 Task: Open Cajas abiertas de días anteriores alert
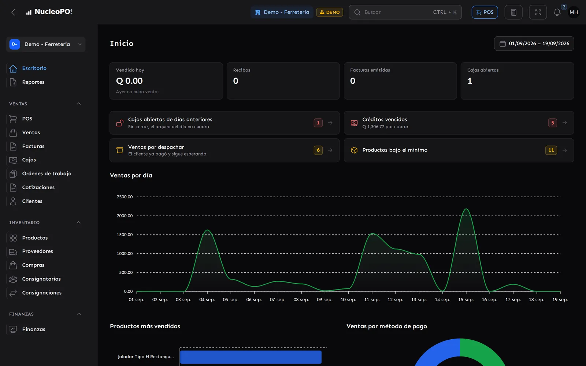tap(225, 123)
